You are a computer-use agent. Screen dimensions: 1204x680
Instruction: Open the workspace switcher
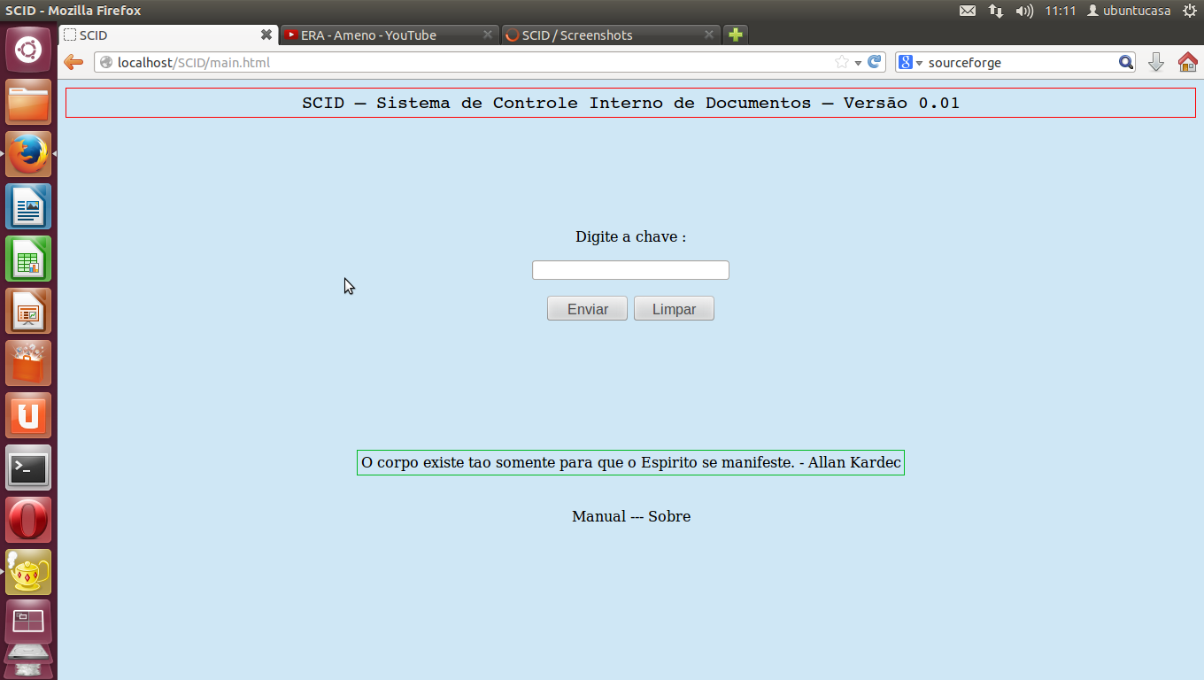click(x=28, y=621)
